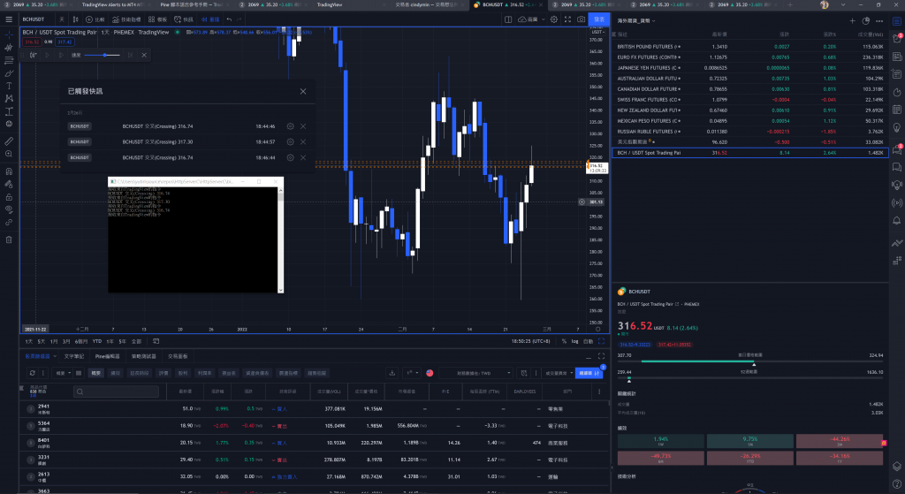Select the text drawing tool in left toolbar
The width and height of the screenshot is (905, 494).
9,86
